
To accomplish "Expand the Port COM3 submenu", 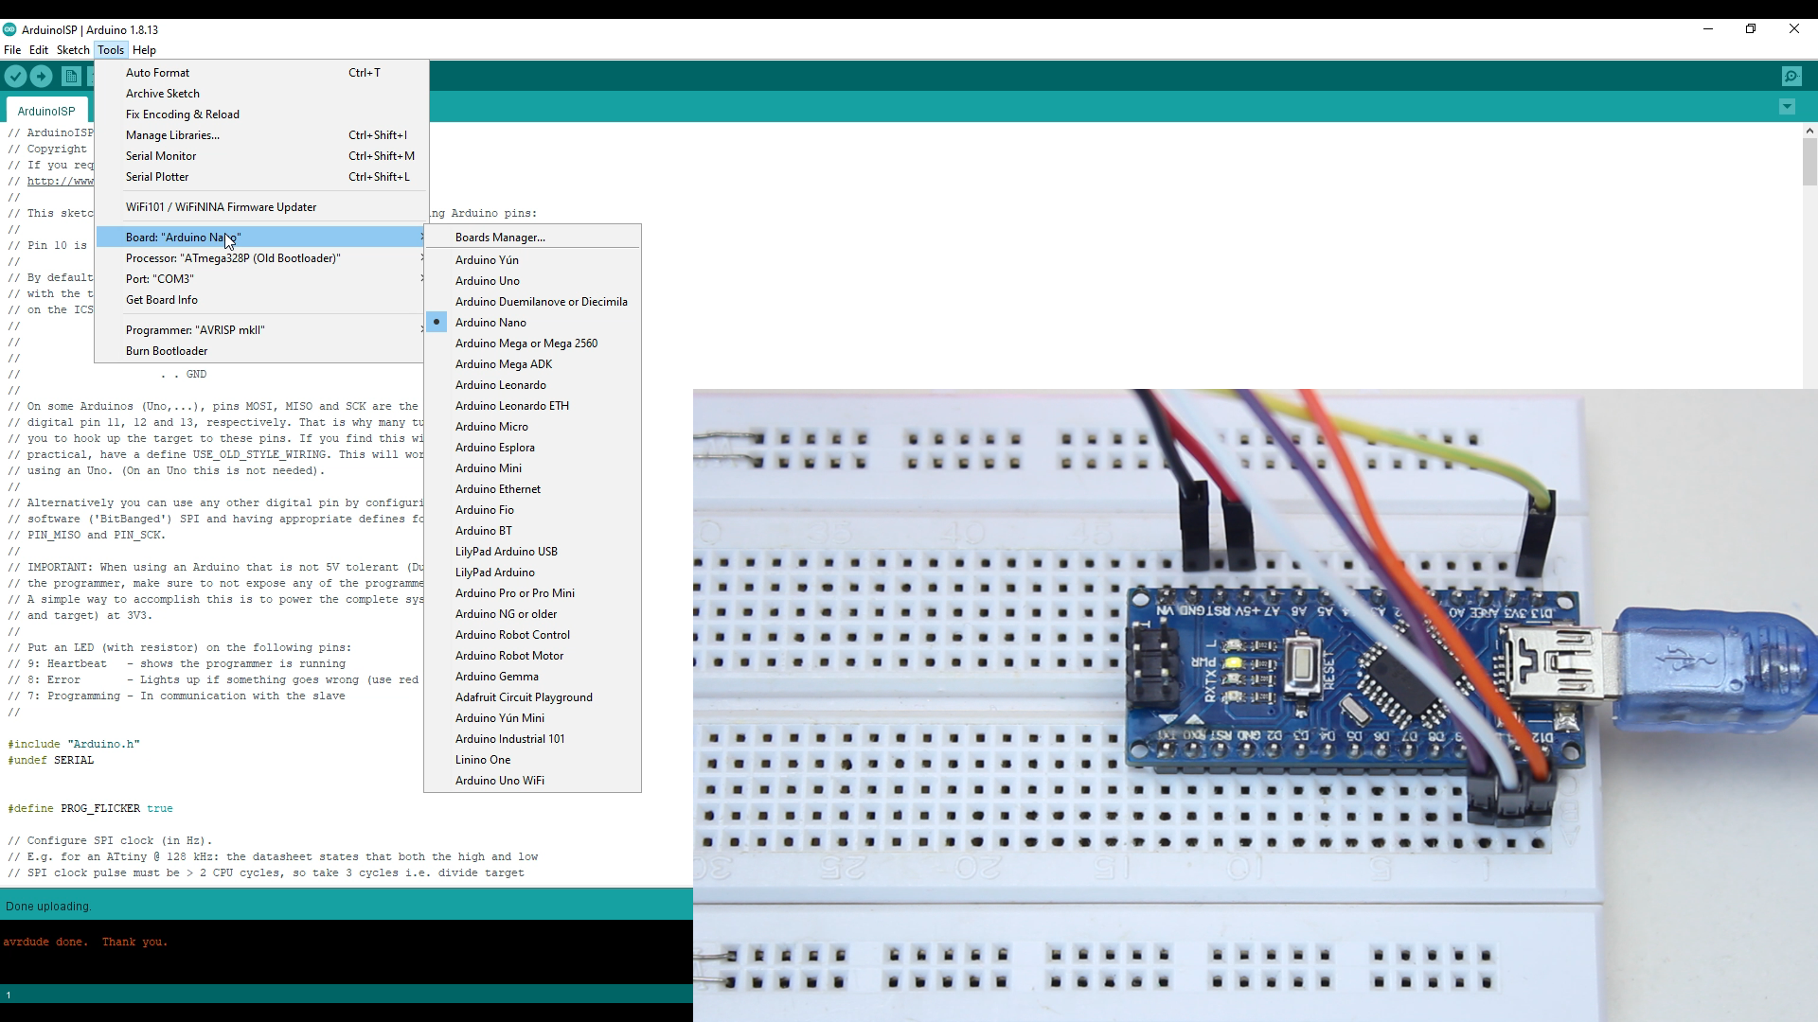I will (160, 279).
